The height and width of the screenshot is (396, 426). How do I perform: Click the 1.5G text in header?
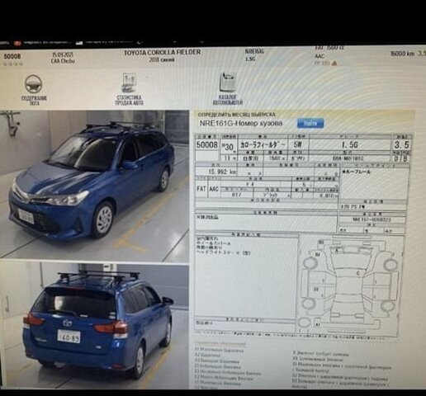(x=250, y=59)
